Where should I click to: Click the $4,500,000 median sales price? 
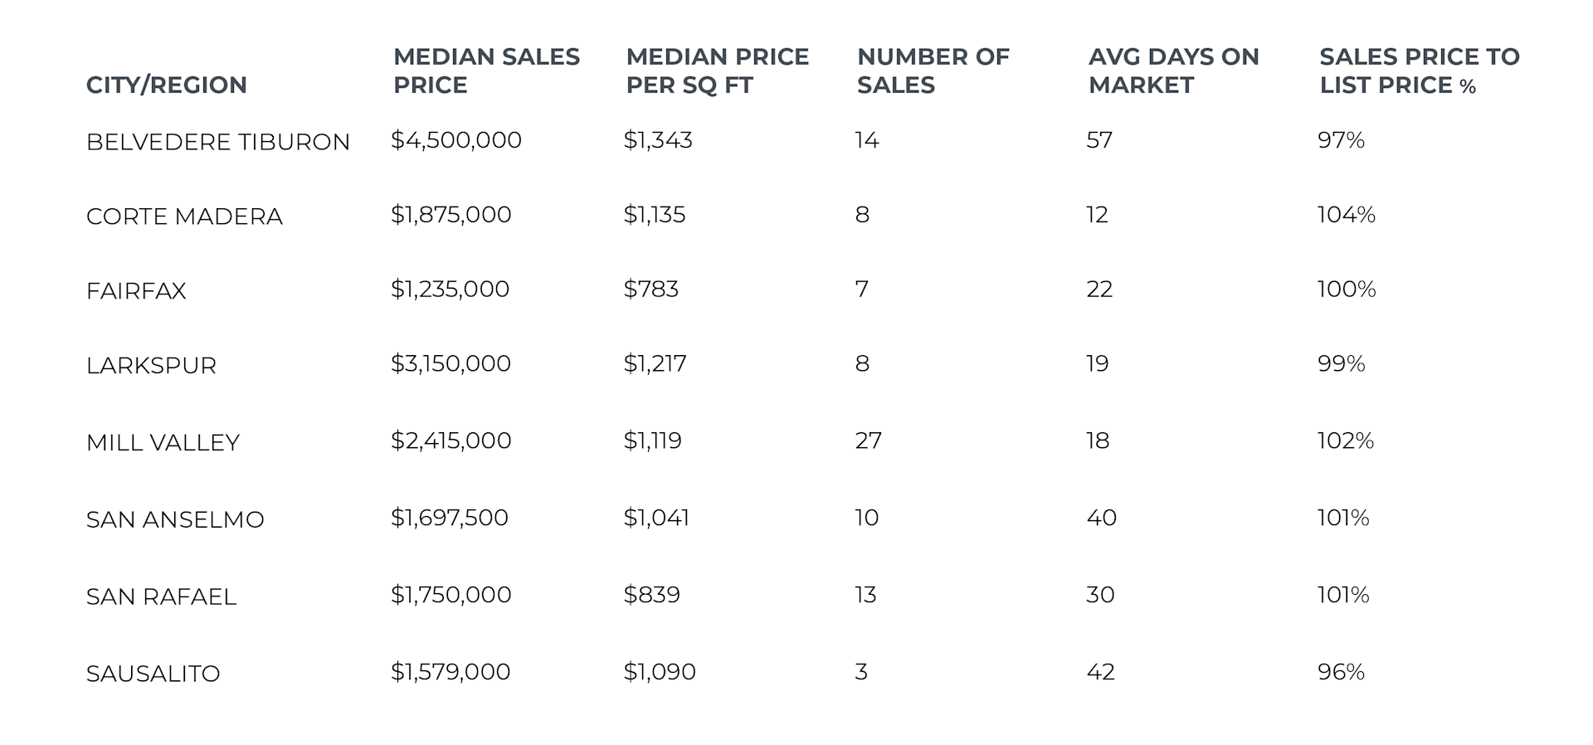click(455, 140)
